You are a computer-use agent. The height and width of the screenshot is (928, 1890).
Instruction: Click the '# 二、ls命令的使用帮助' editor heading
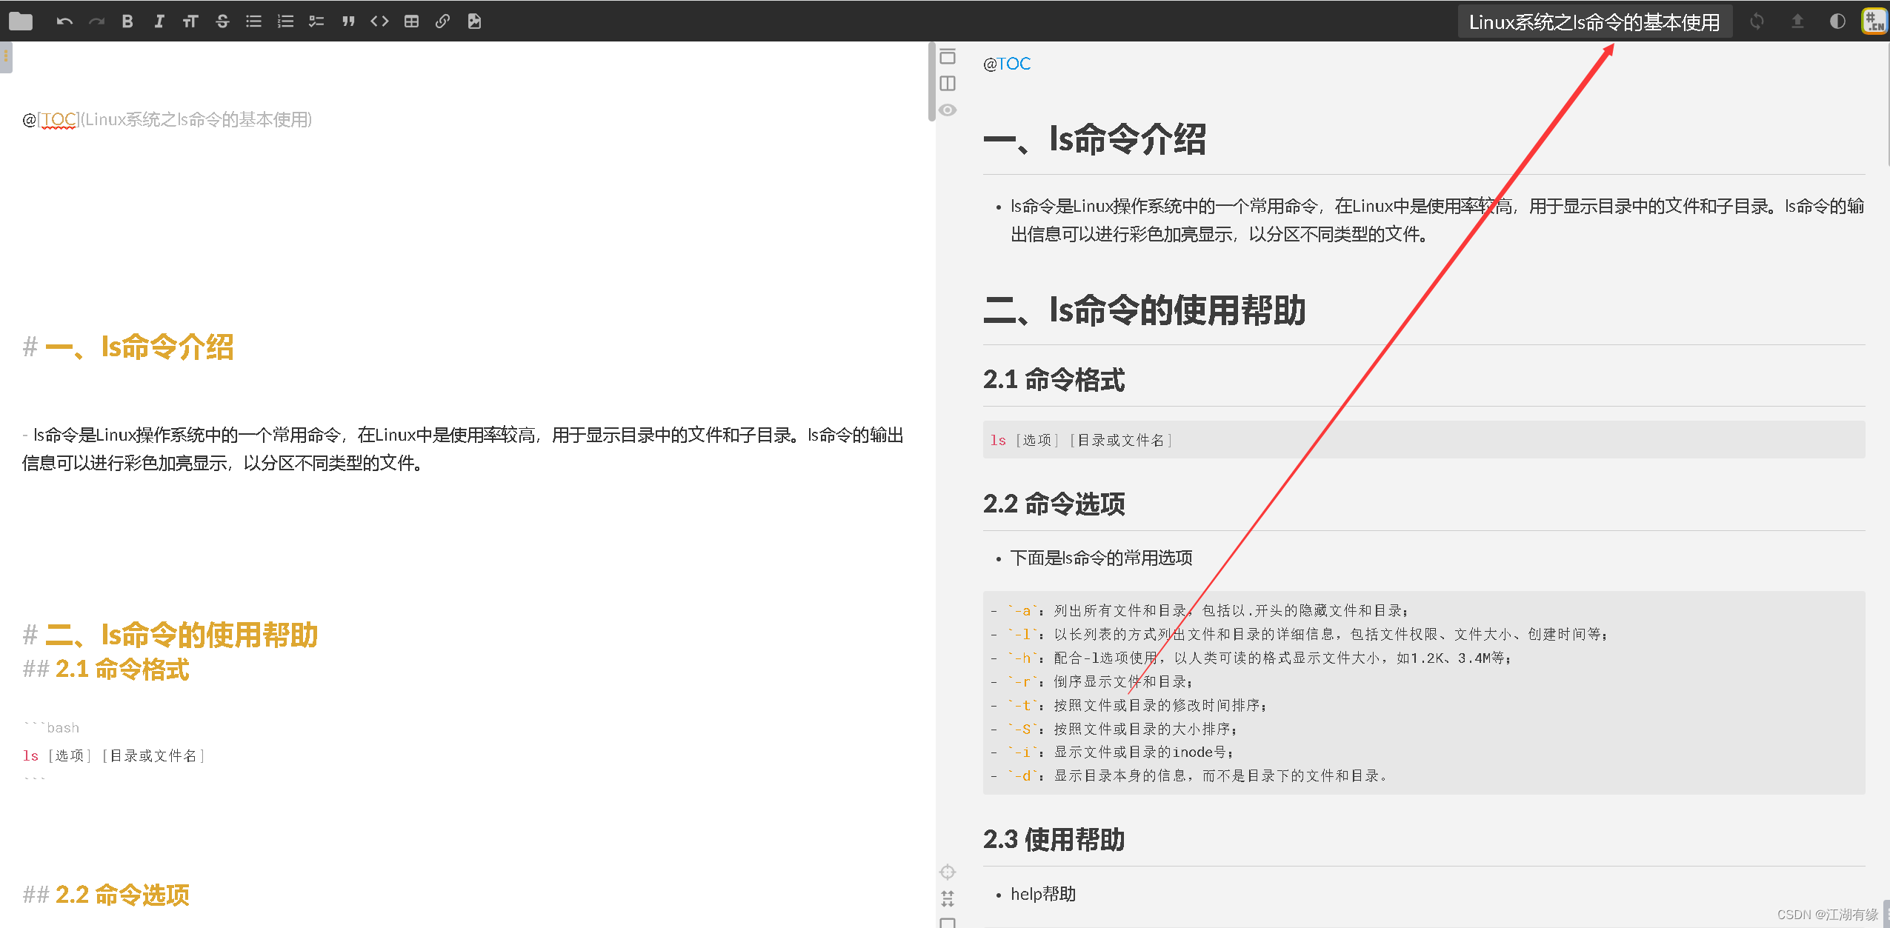click(x=170, y=635)
